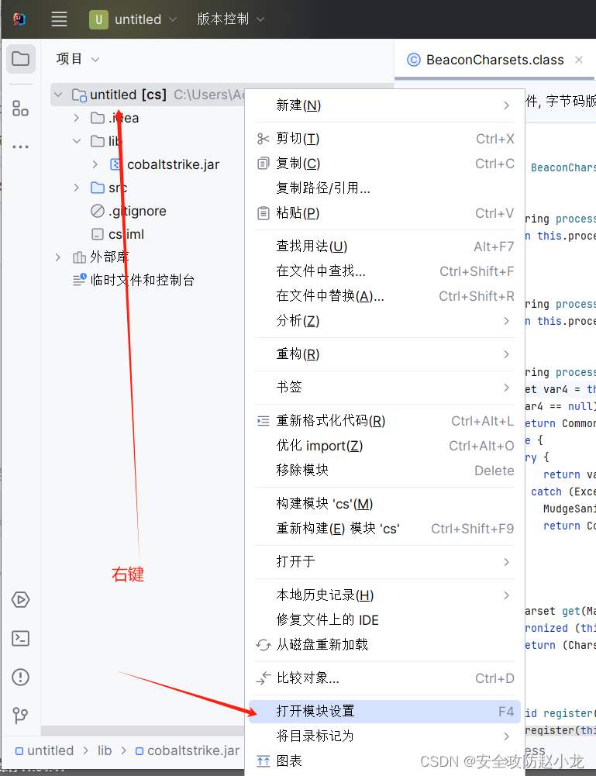Screen dimensions: 596x776
Task: Click the scissors Cut icon
Action: [264, 139]
